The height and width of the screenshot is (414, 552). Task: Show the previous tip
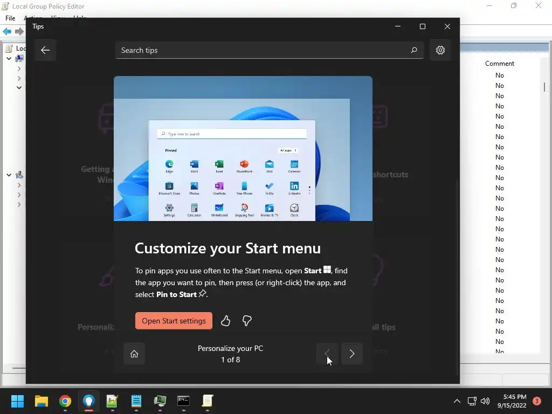coord(327,354)
